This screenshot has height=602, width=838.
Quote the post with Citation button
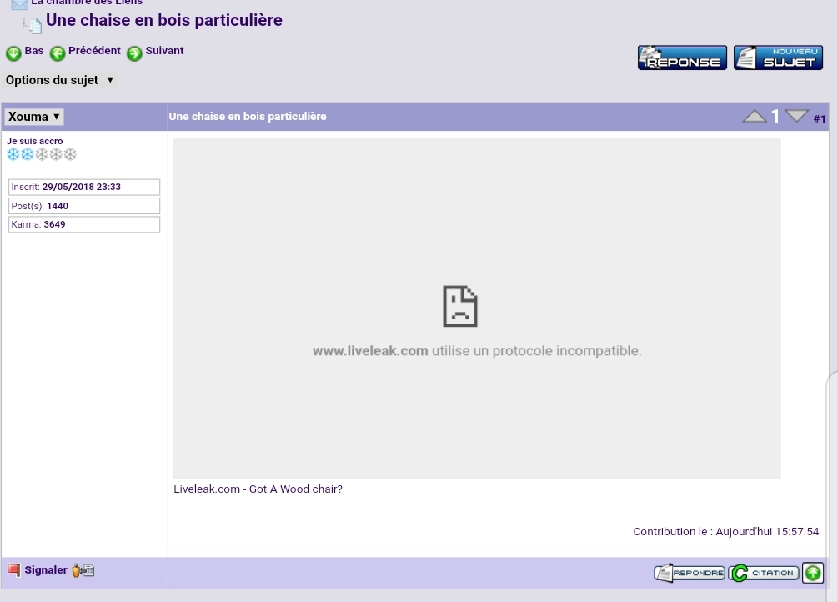764,573
